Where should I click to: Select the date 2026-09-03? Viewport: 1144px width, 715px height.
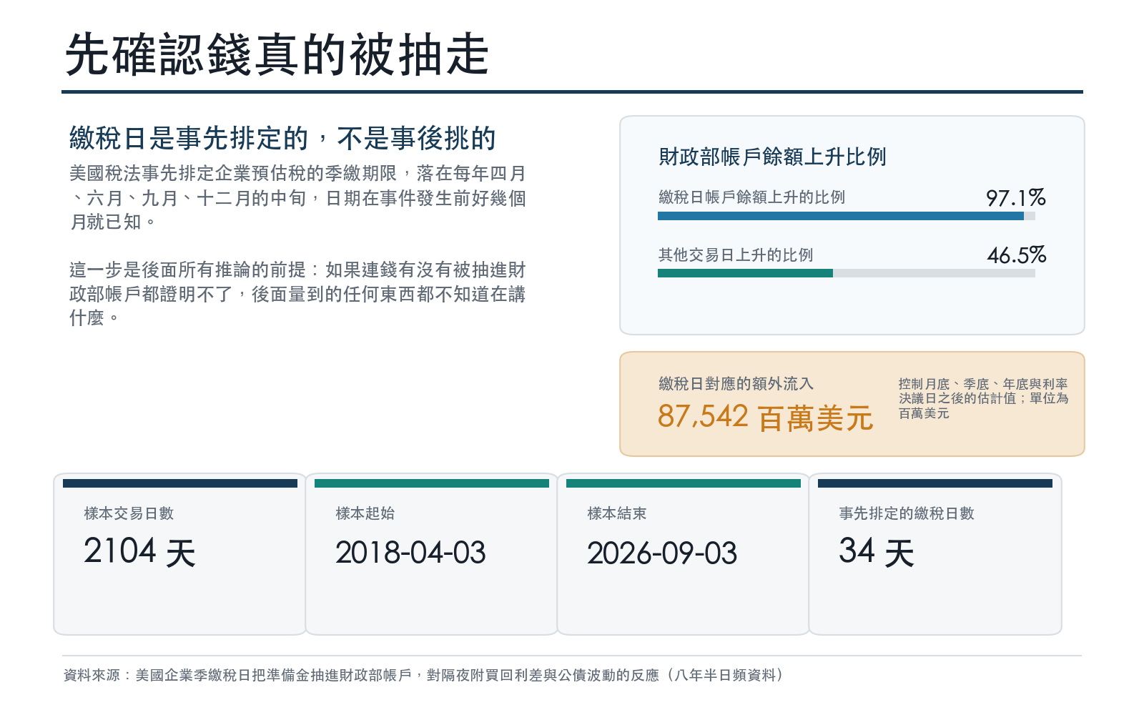(662, 553)
